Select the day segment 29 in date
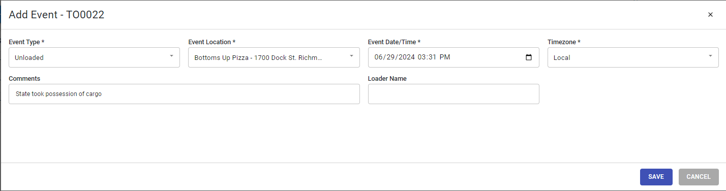Screen dimensions: 726x191 click(389, 57)
